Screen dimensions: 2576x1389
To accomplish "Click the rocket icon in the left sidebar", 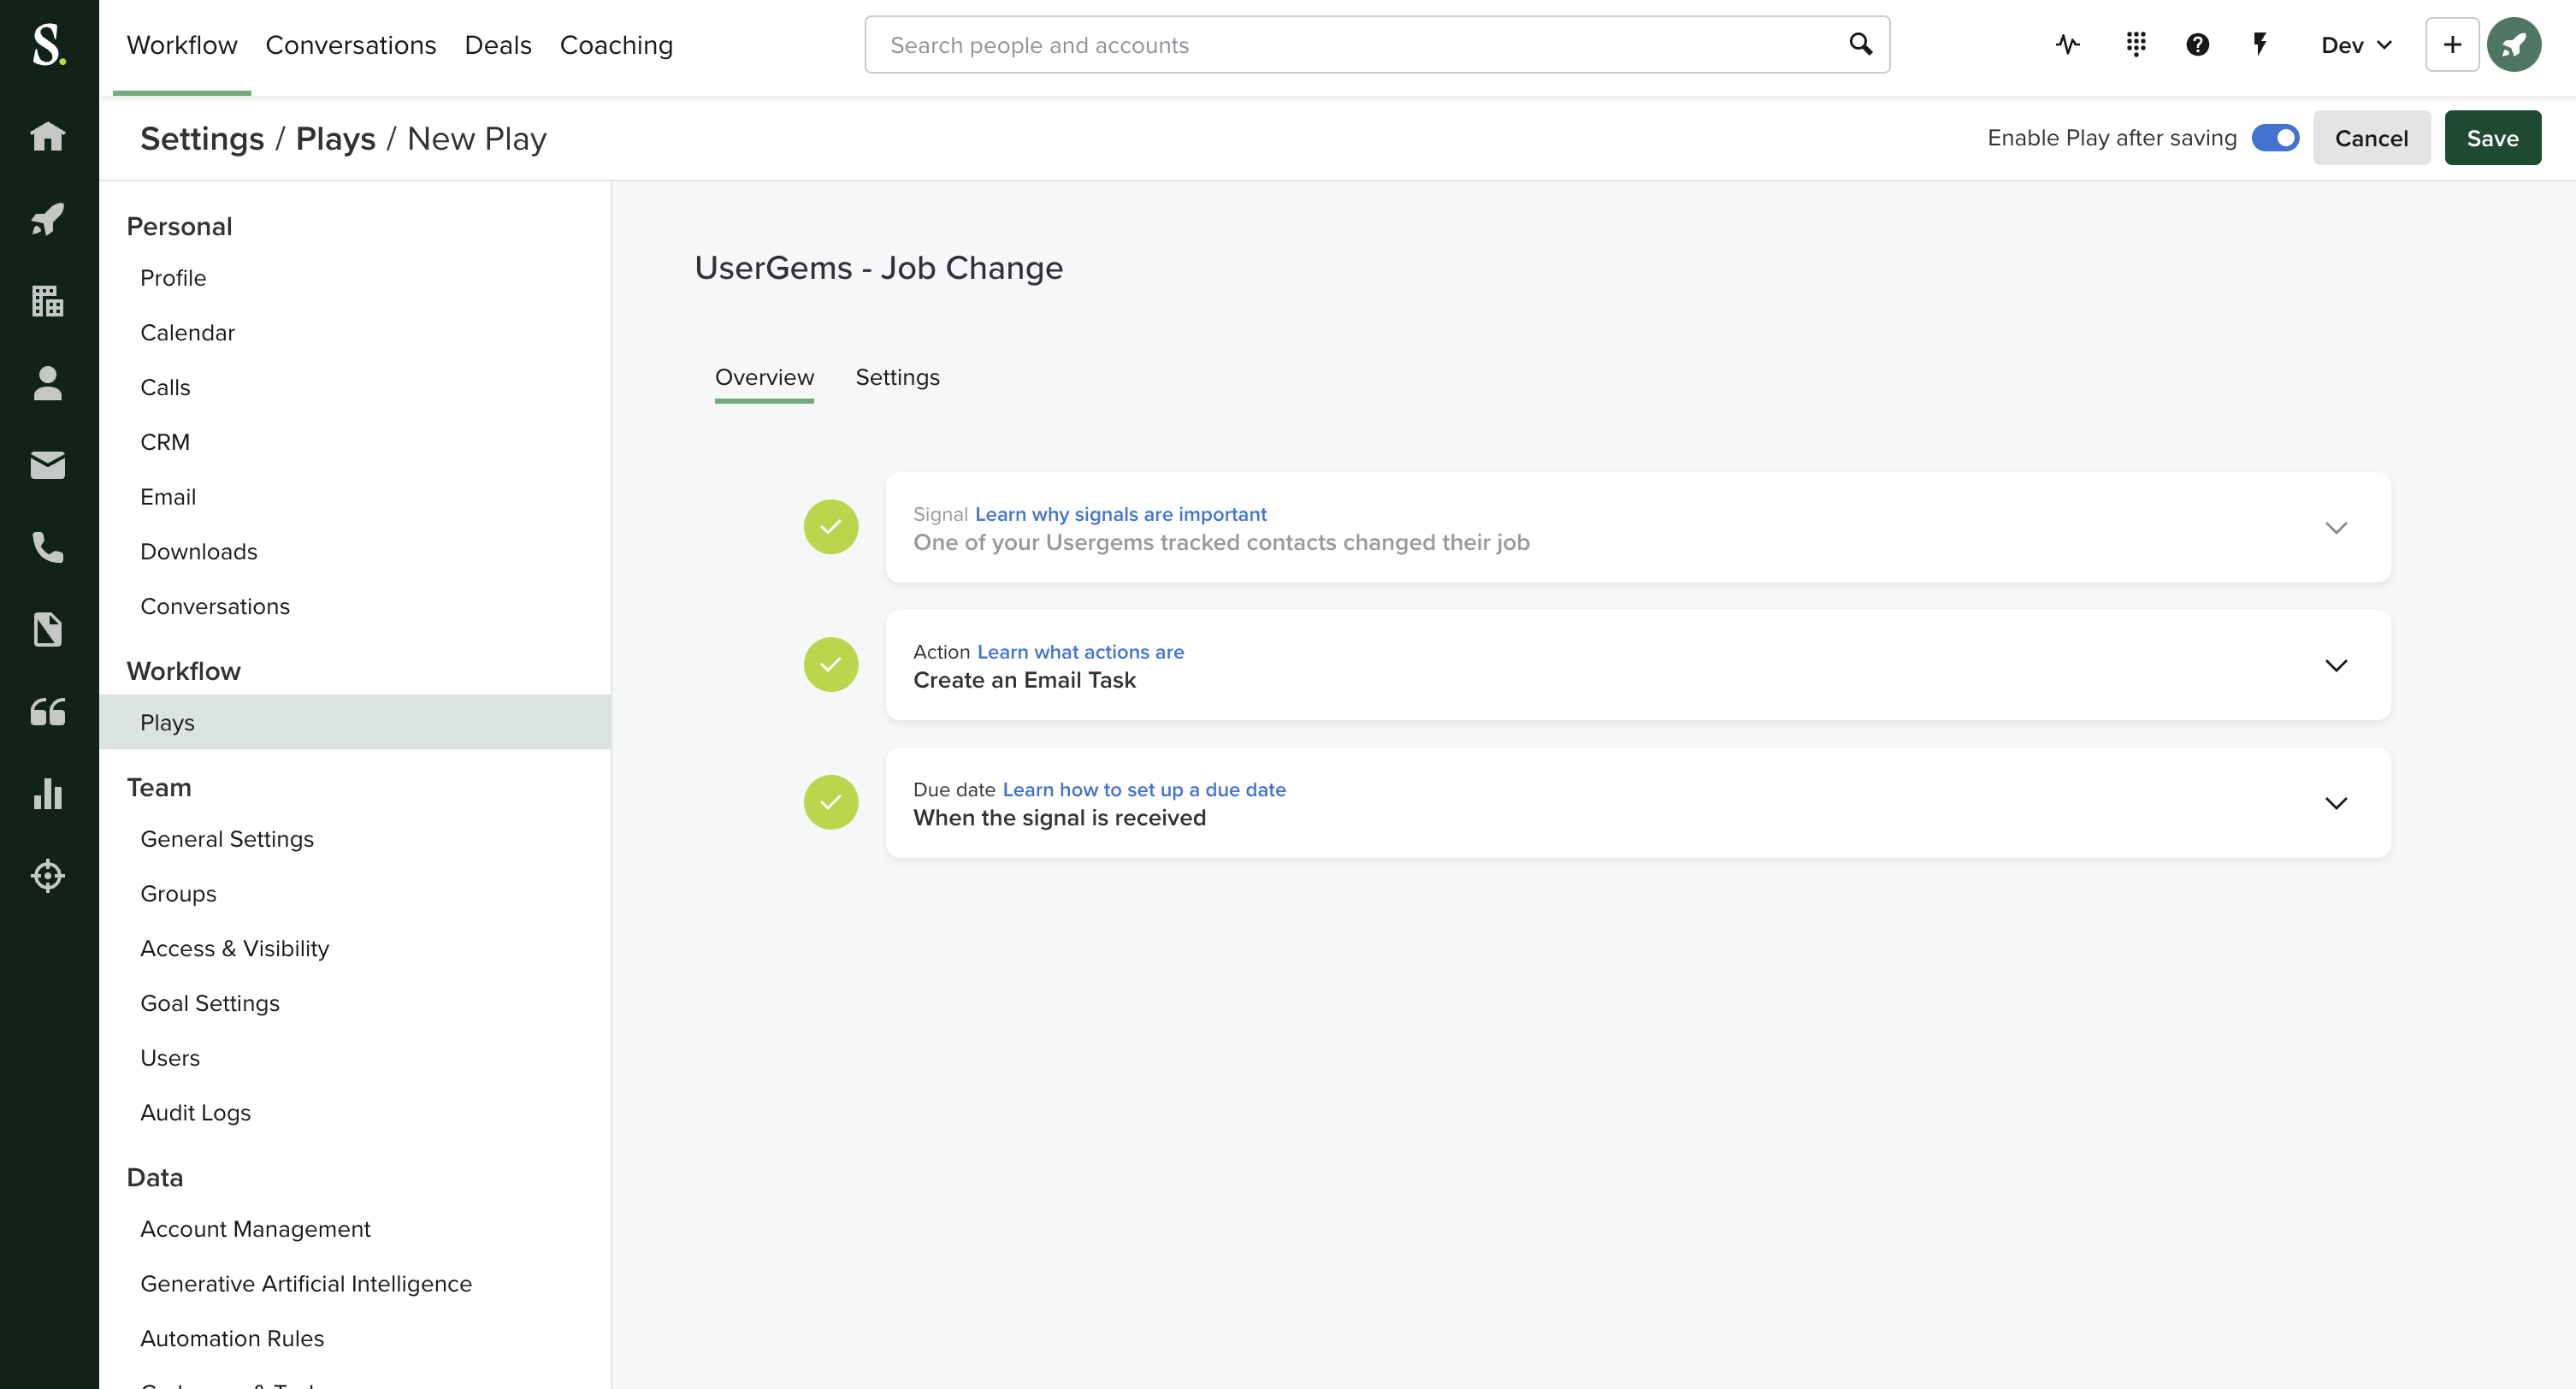I will (x=48, y=218).
